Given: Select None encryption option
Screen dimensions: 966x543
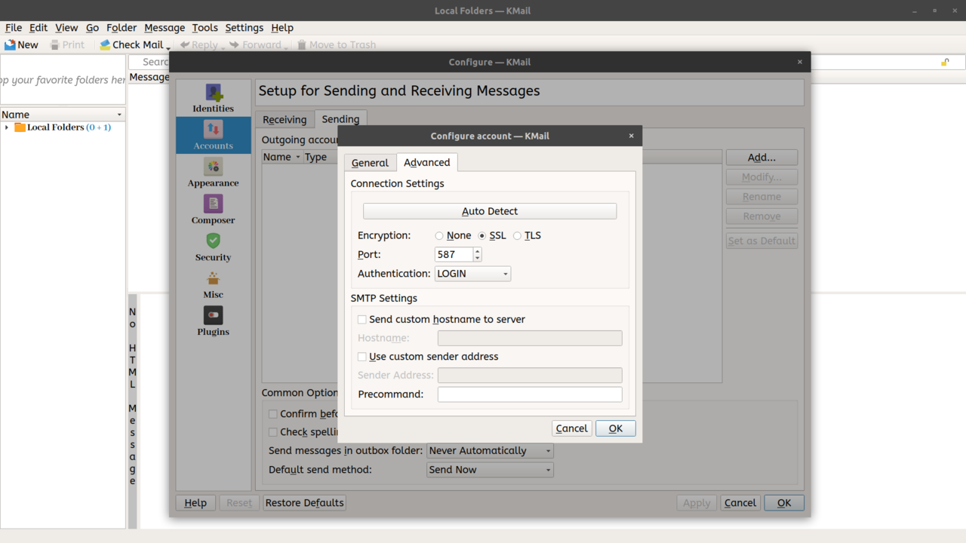Looking at the screenshot, I should point(439,236).
